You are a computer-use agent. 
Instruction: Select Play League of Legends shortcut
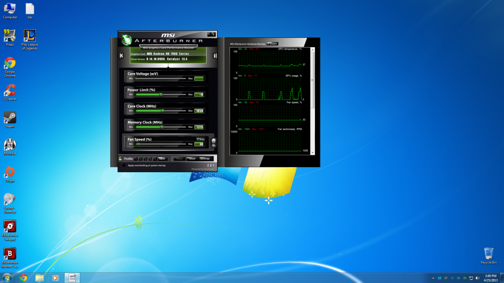coord(30,39)
